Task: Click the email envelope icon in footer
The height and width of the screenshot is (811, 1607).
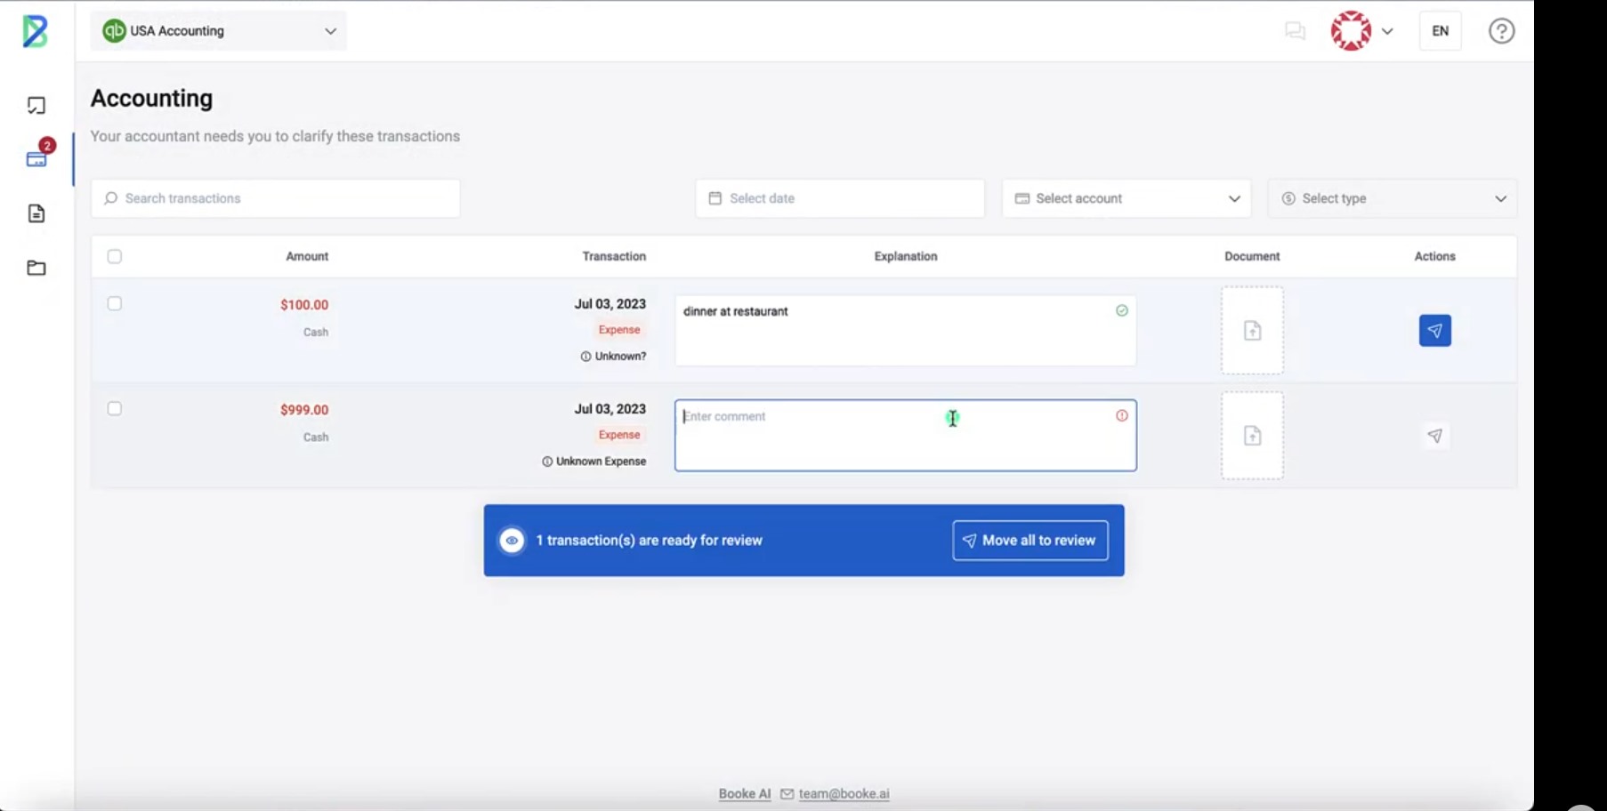Action: (x=787, y=794)
